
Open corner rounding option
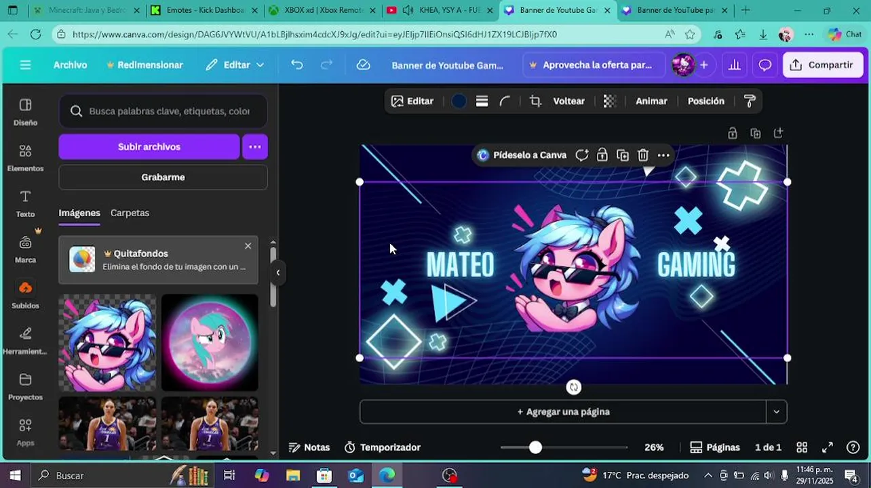505,101
